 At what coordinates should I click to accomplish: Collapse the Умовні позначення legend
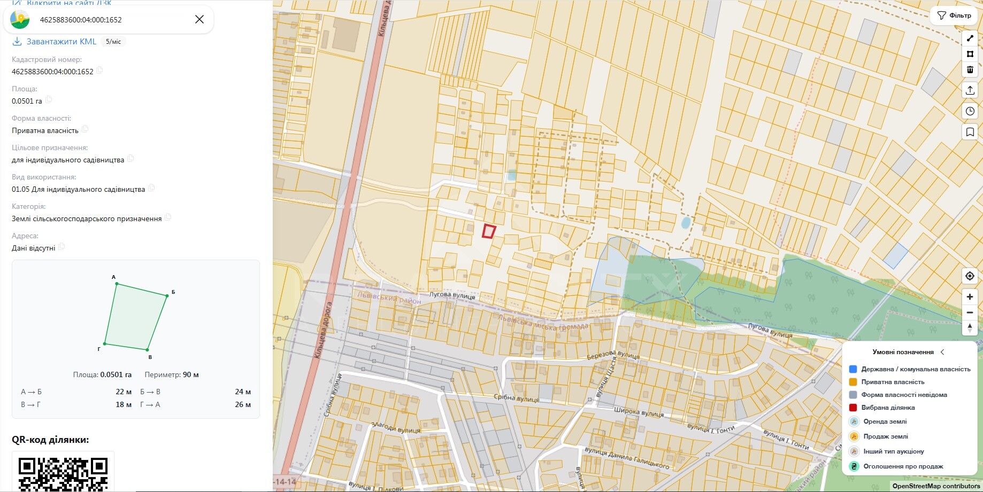(x=942, y=352)
